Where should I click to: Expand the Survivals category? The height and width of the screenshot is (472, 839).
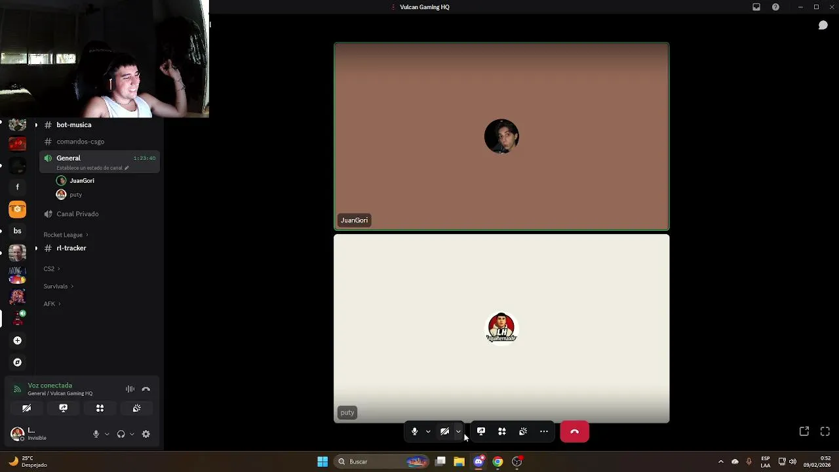58,286
